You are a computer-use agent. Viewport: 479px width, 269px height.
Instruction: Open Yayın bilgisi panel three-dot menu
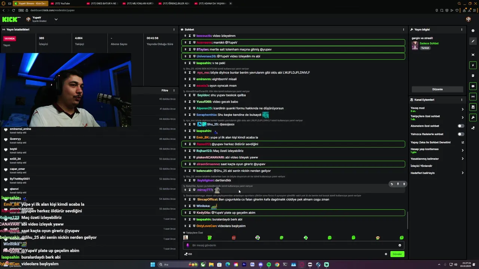[461, 30]
